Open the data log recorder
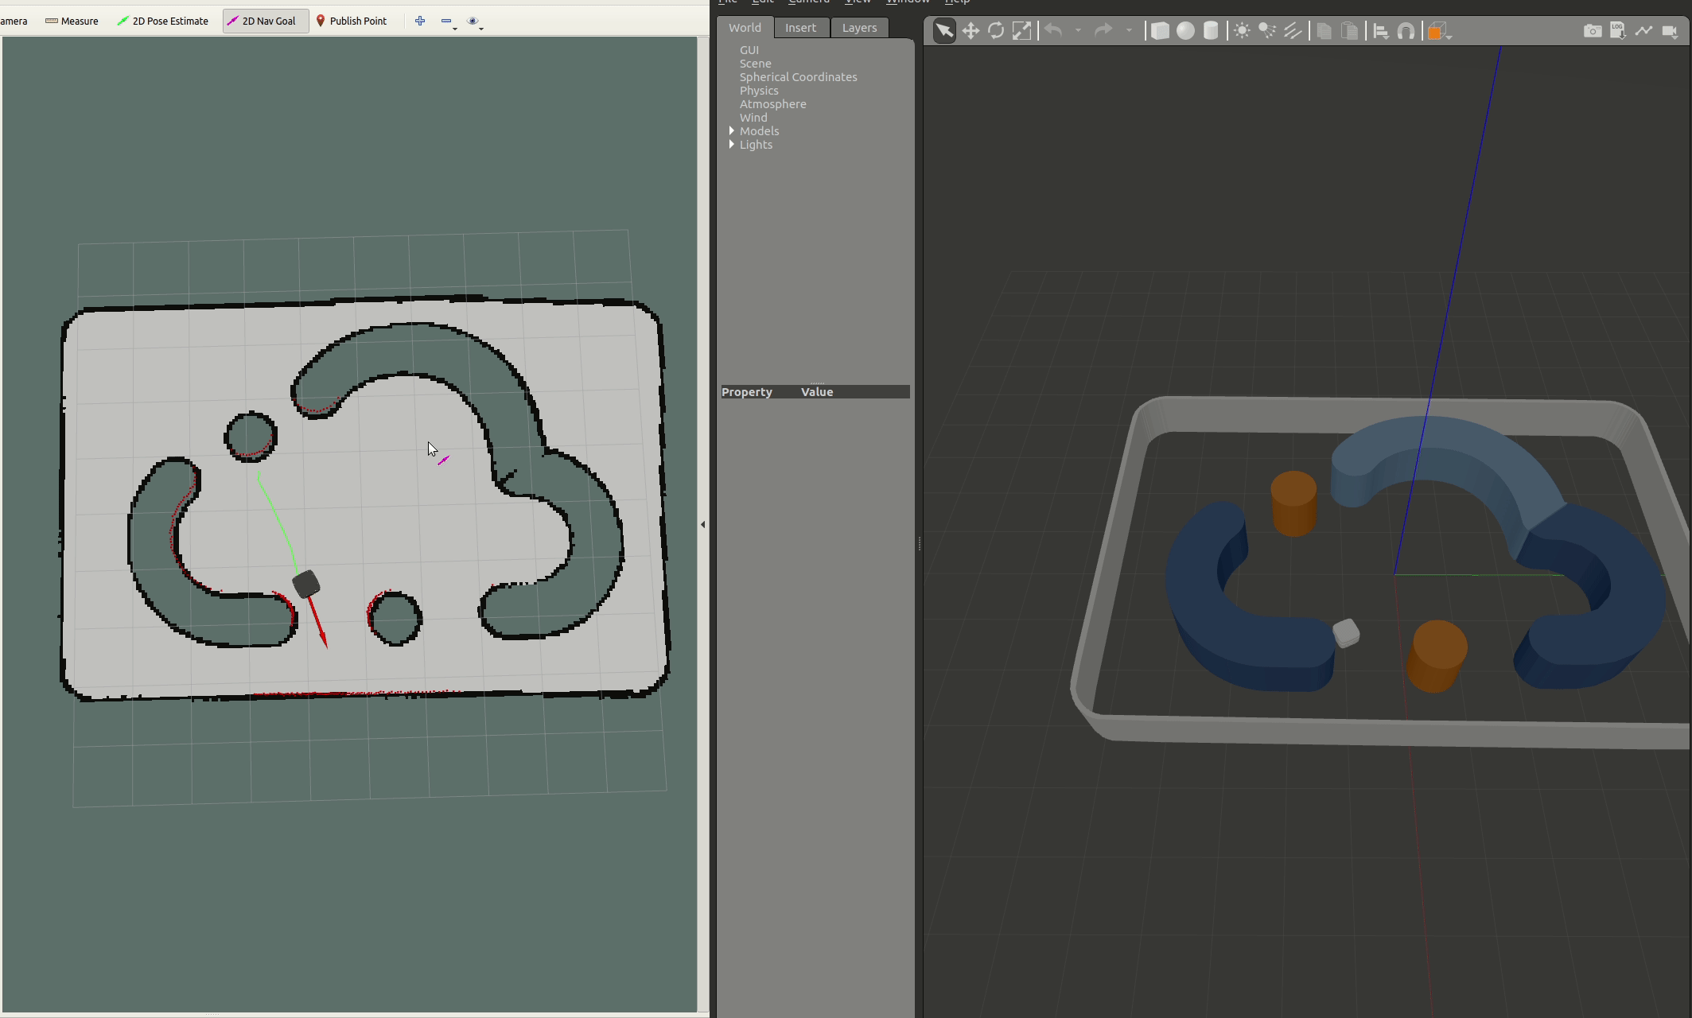This screenshot has width=1692, height=1018. click(x=1618, y=31)
